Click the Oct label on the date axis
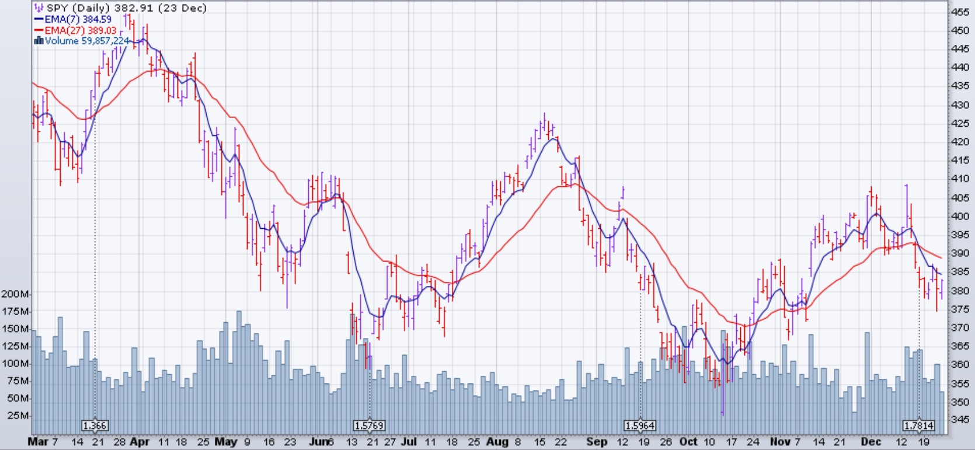 [688, 442]
